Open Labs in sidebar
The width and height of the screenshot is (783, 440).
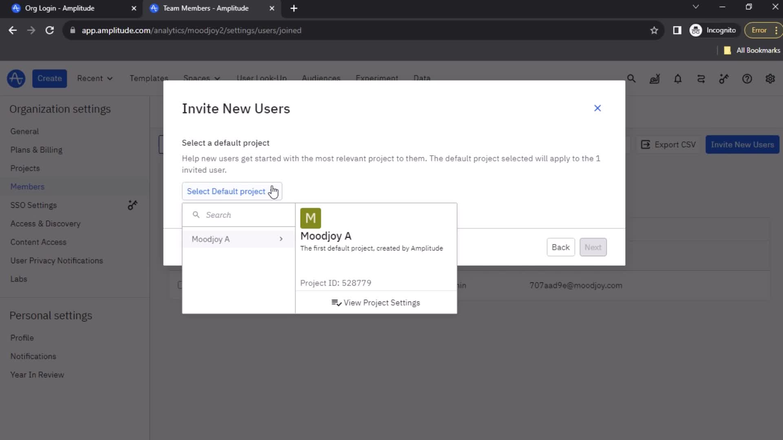pos(19,279)
